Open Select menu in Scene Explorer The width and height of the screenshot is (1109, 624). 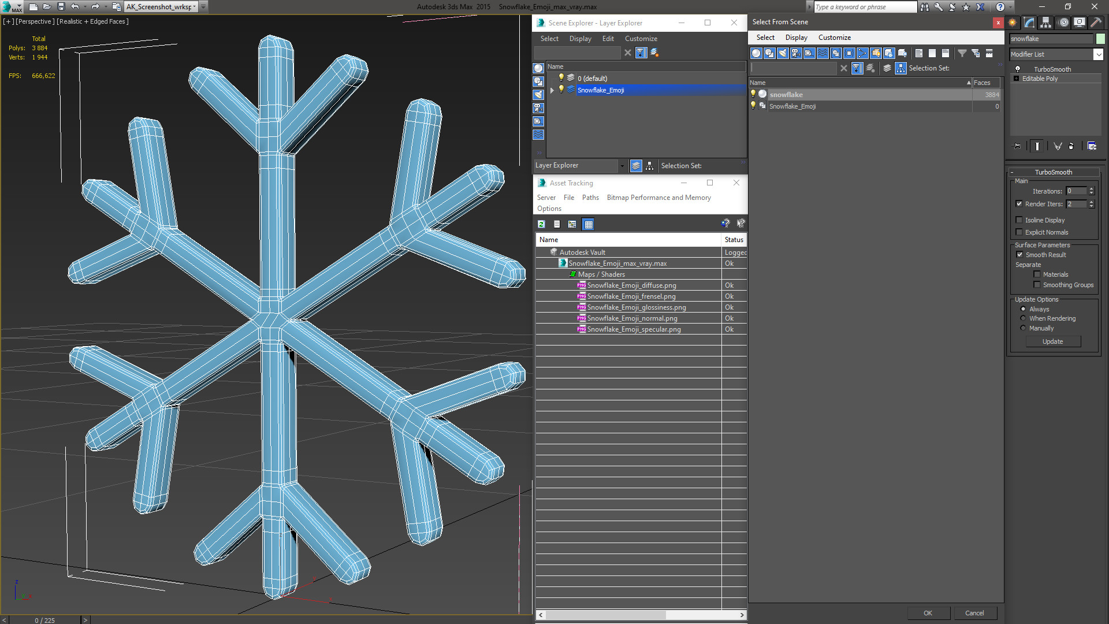[549, 39]
